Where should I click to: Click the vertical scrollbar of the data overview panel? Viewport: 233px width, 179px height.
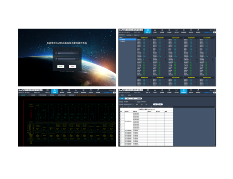pos(215,61)
